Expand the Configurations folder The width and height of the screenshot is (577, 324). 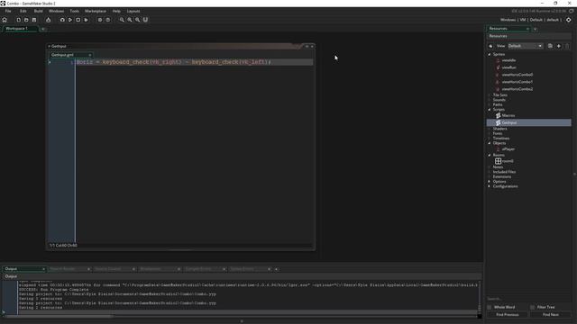(490, 186)
